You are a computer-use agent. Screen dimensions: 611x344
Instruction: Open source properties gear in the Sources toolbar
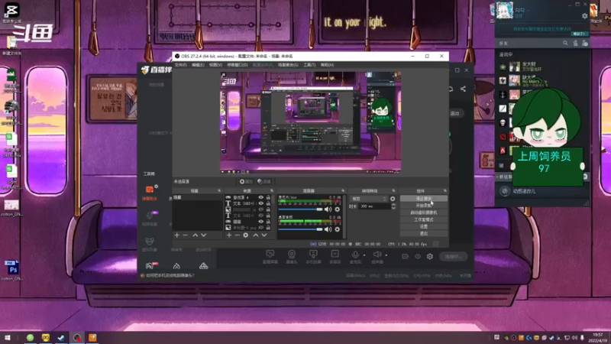(245, 235)
